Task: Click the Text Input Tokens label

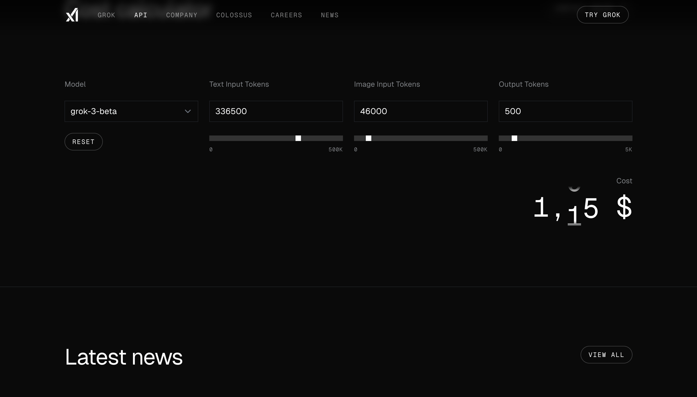Action: coord(239,84)
